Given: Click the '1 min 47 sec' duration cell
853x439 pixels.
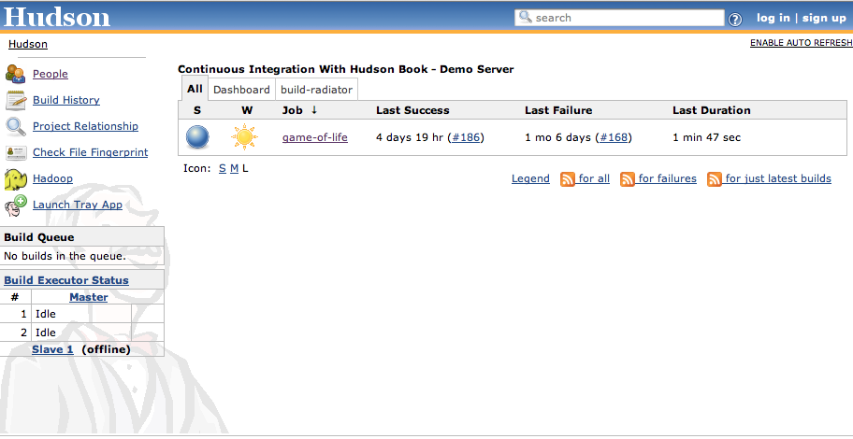Looking at the screenshot, I should (706, 137).
